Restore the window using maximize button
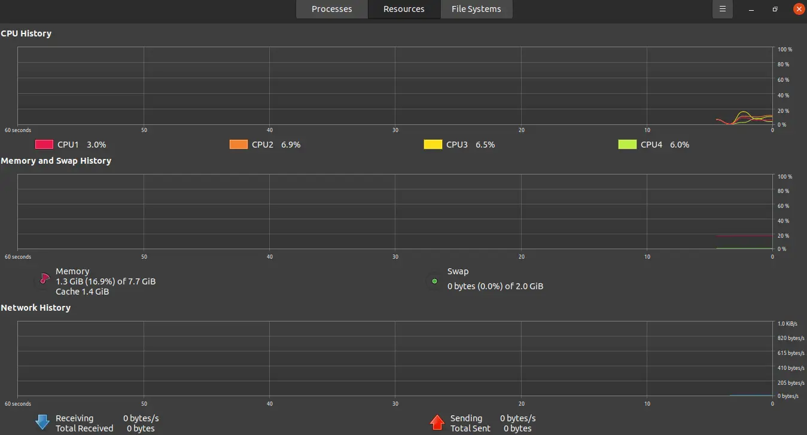This screenshot has width=807, height=435. (x=775, y=10)
